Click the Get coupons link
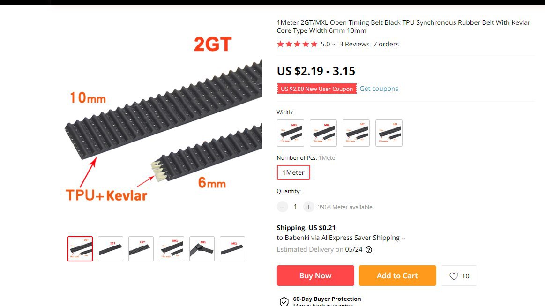 (x=379, y=89)
